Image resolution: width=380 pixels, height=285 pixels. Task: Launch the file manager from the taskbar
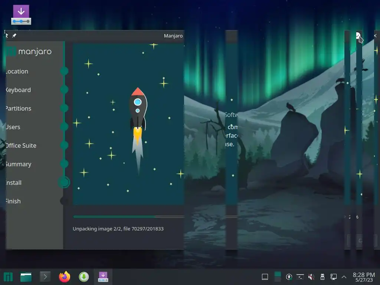point(26,277)
